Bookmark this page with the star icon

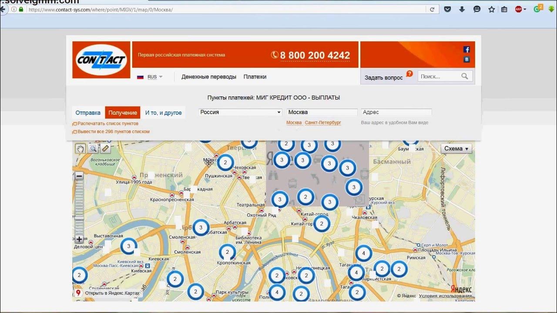(492, 9)
